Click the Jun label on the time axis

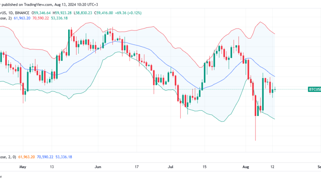tap(98, 167)
